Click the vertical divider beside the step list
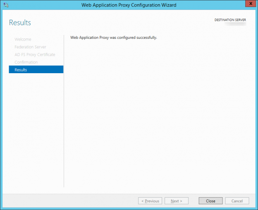 click(x=64, y=112)
